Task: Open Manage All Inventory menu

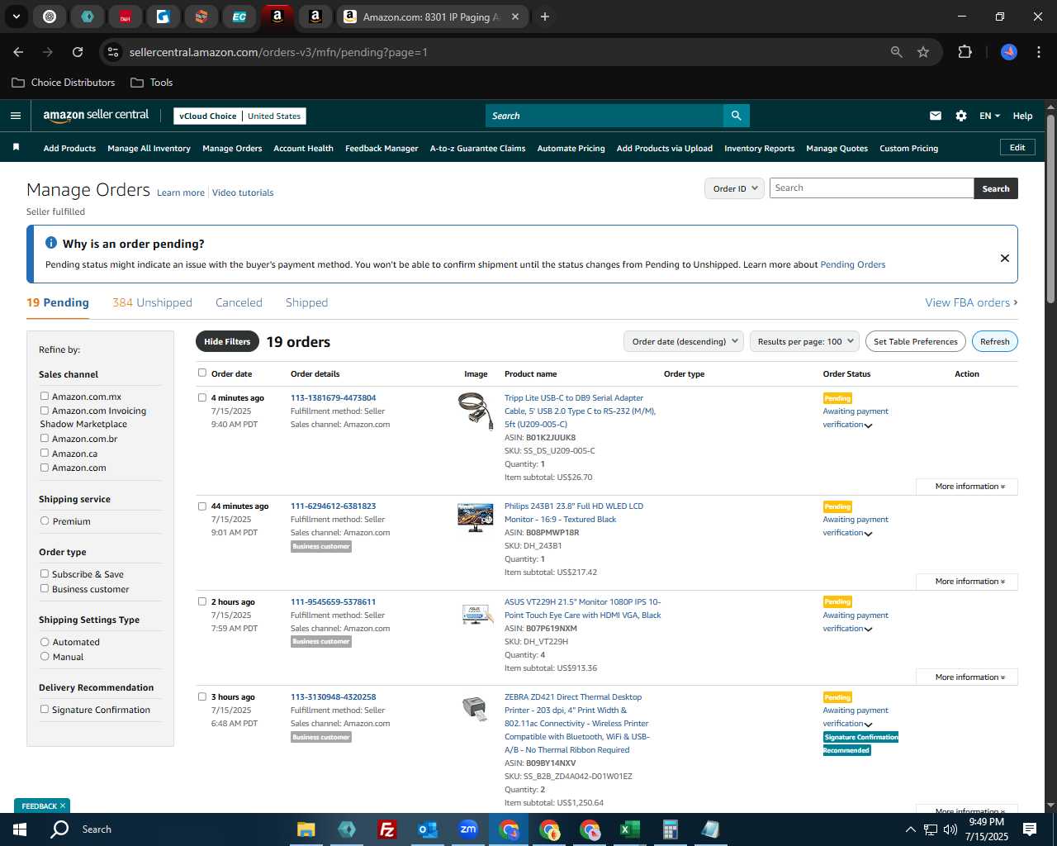Action: pyautogui.click(x=149, y=148)
